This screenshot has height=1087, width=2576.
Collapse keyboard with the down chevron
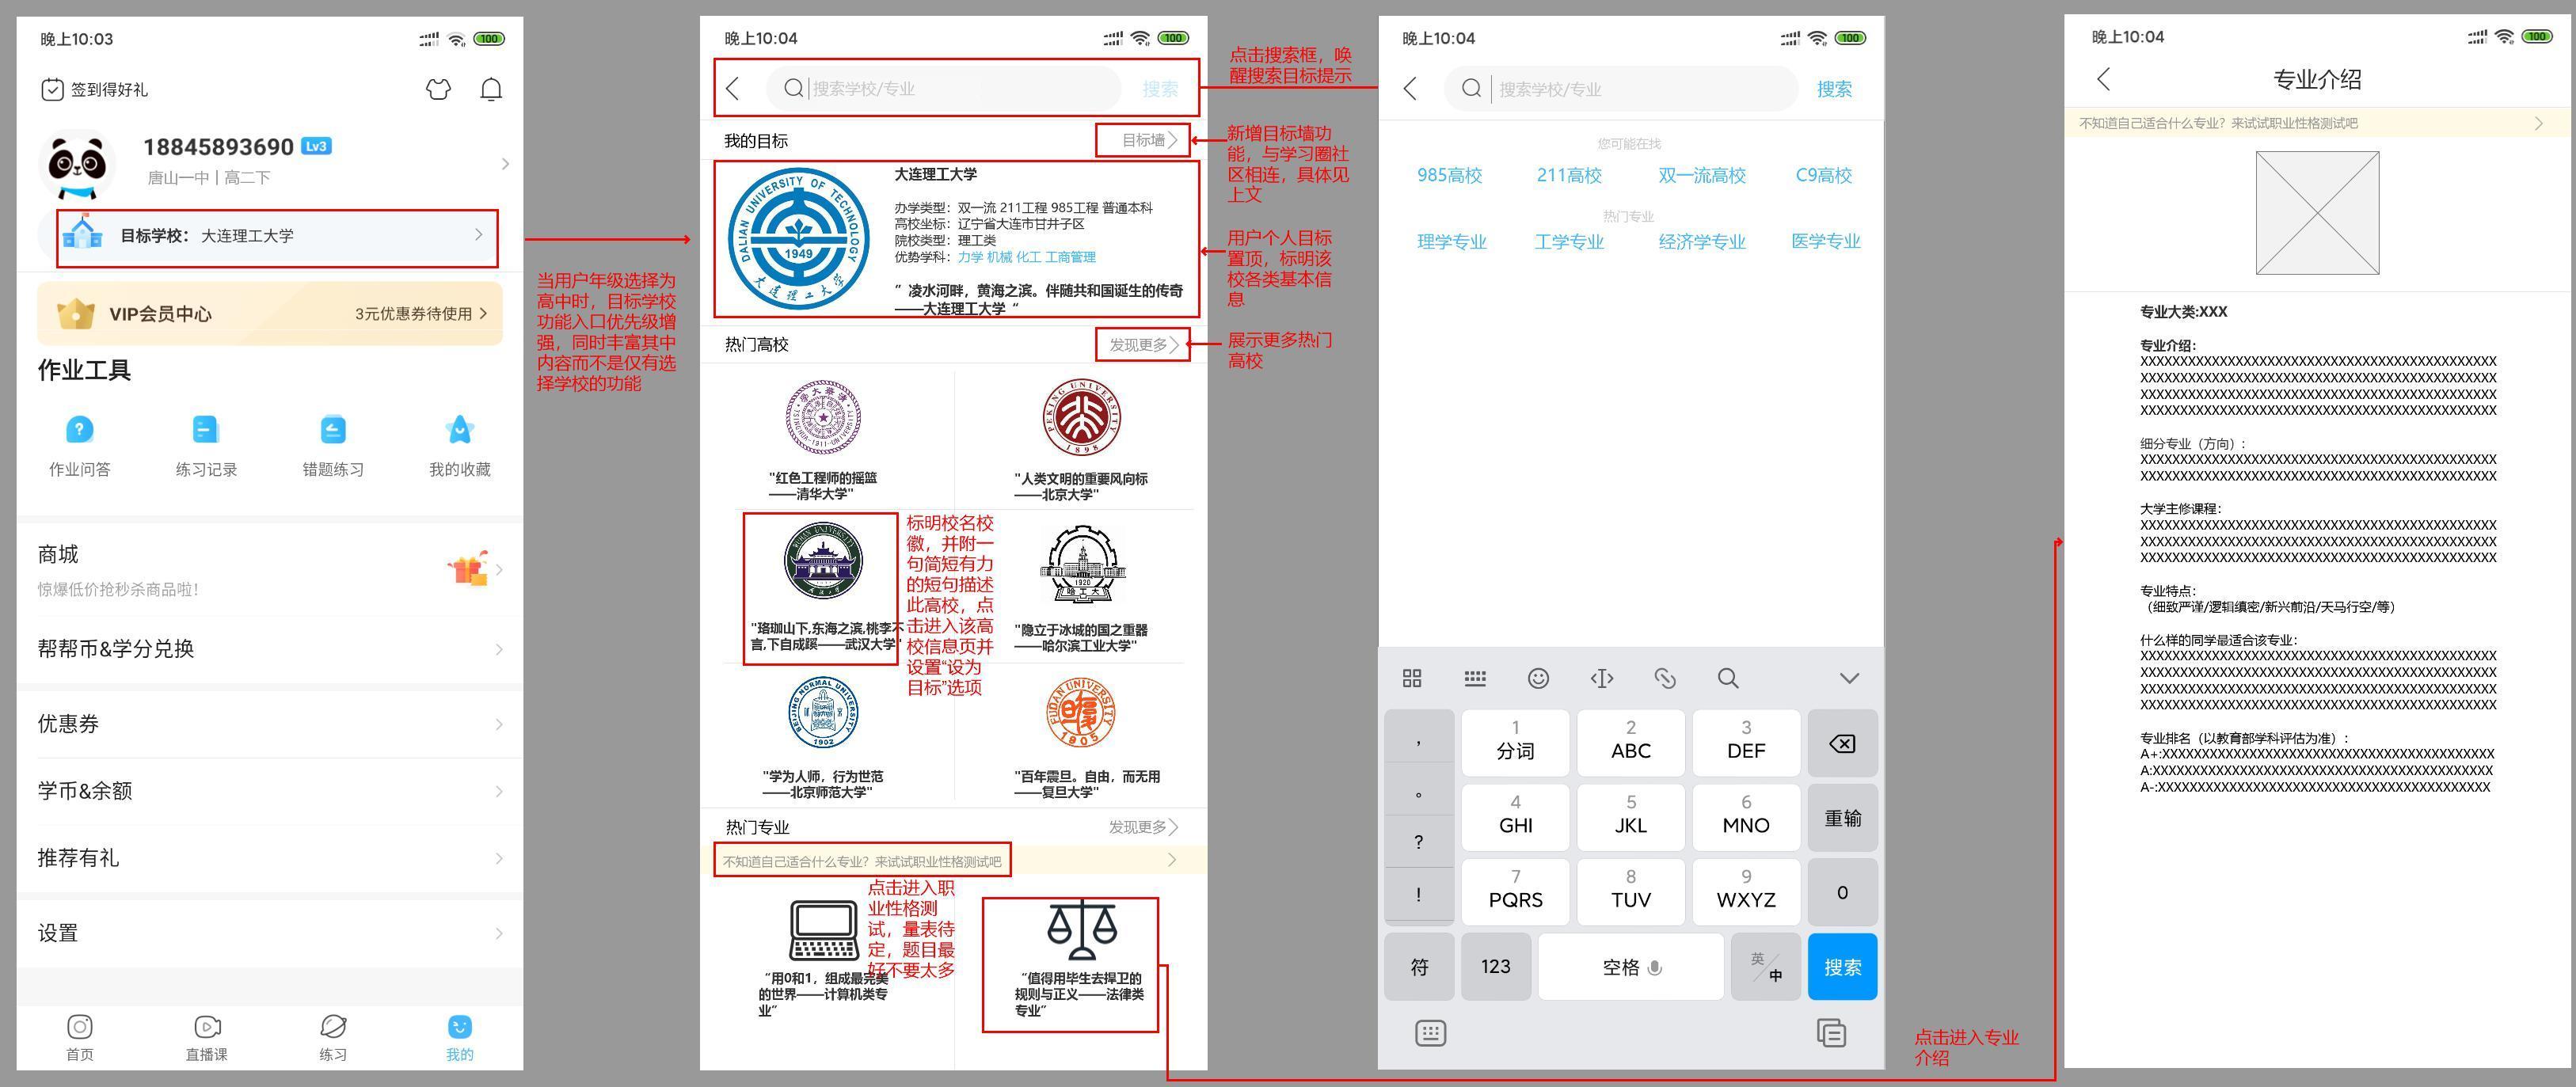point(1849,678)
